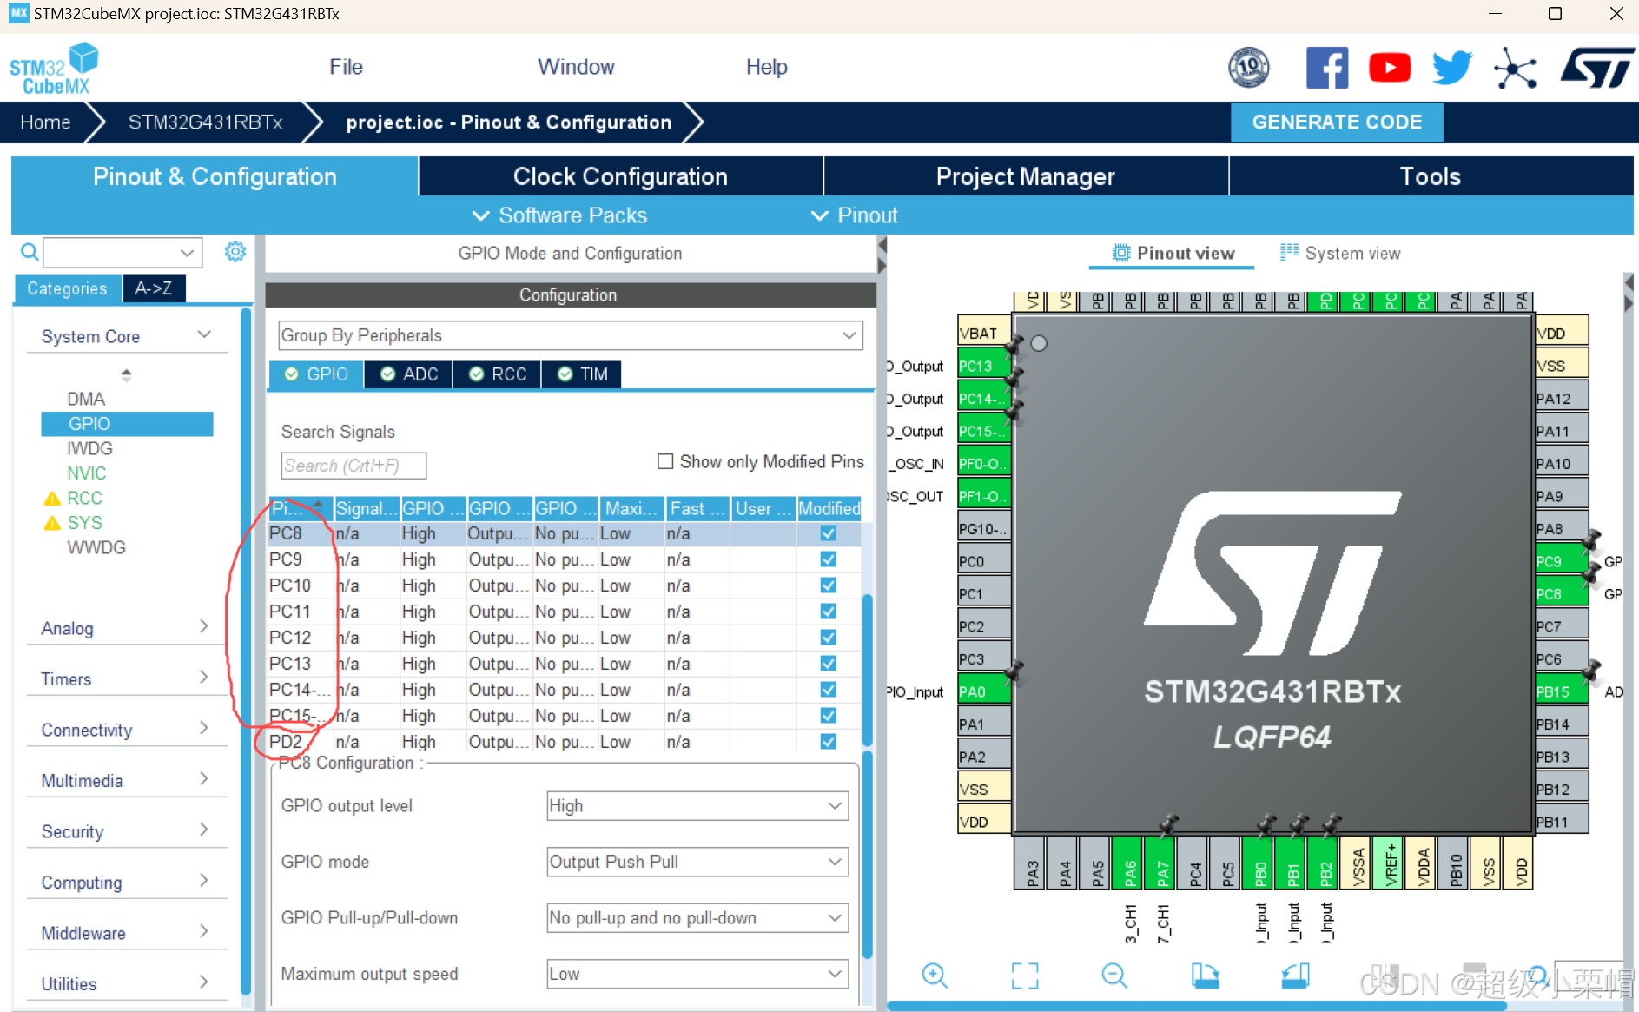1639x1012 pixels.
Task: Open the Group By Peripherals dropdown
Action: pyautogui.click(x=570, y=335)
